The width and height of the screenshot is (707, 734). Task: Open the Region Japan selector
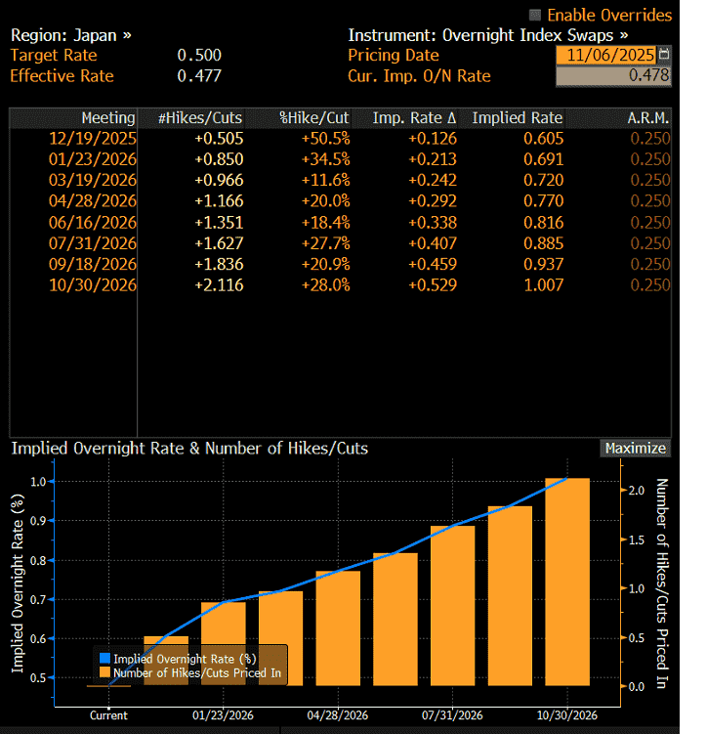pyautogui.click(x=70, y=34)
